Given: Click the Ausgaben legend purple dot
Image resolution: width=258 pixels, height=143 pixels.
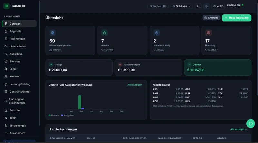Looking at the screenshot, I should [x=62, y=115].
